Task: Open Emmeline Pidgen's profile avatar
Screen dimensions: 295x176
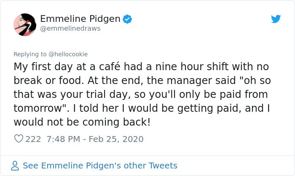Action: click(x=25, y=24)
